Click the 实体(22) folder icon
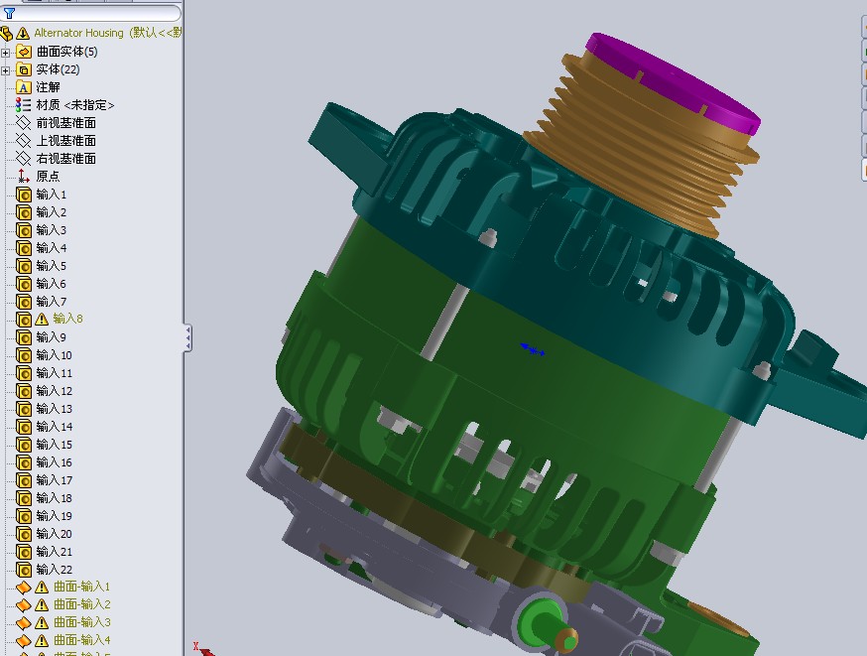 click(24, 69)
